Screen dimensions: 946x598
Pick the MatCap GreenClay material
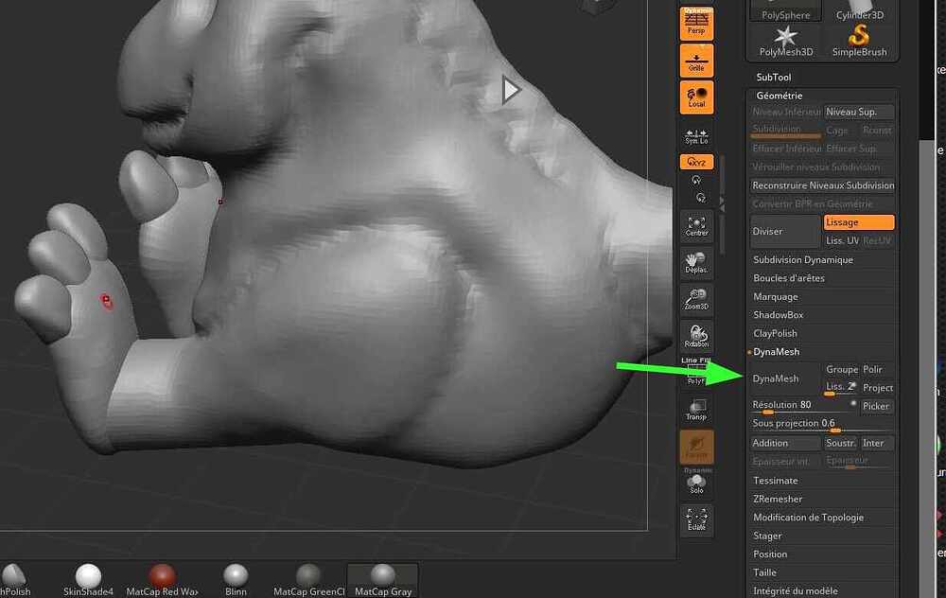pyautogui.click(x=309, y=581)
